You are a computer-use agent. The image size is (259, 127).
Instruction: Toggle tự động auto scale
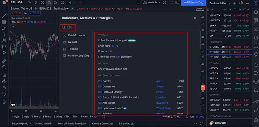(200, 117)
